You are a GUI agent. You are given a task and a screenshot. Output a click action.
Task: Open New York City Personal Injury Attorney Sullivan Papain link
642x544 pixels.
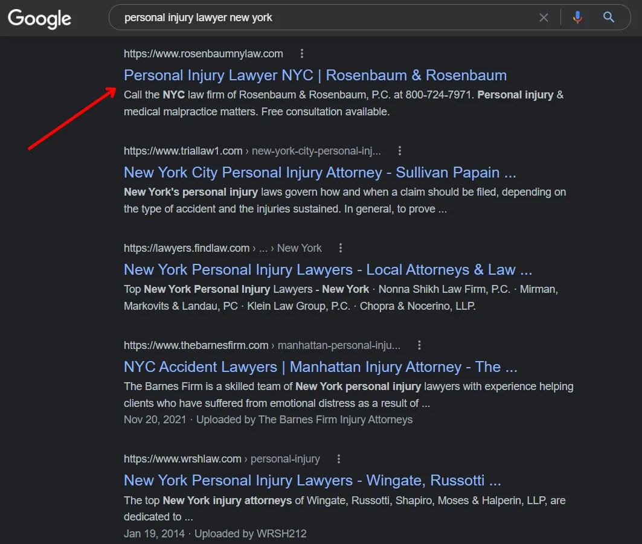pyautogui.click(x=319, y=172)
